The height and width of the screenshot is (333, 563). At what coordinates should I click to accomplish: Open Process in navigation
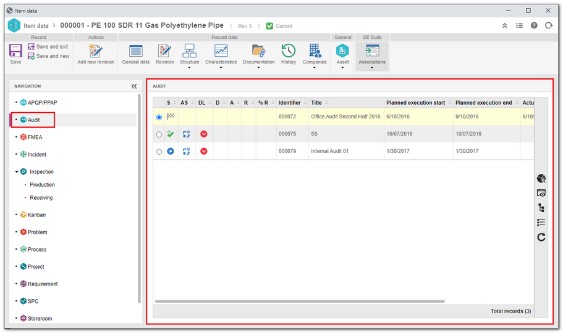[33, 249]
